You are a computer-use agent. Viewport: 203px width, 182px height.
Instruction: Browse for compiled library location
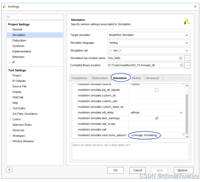pyautogui.click(x=187, y=65)
